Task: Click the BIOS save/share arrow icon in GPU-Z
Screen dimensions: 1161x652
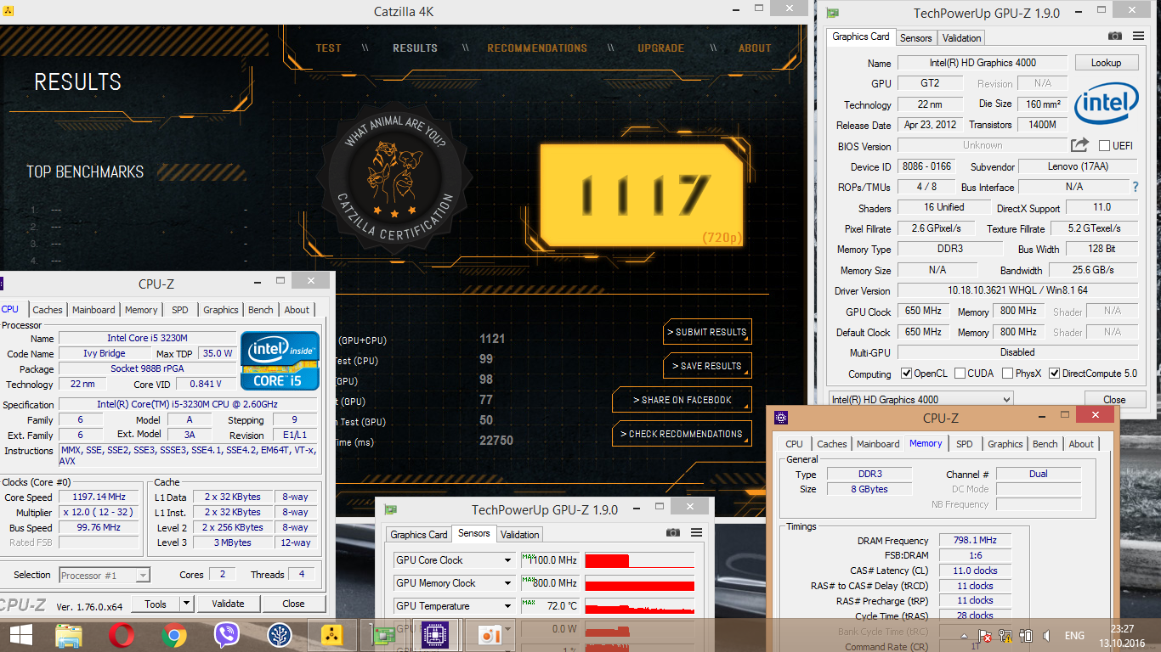Action: click(x=1079, y=145)
